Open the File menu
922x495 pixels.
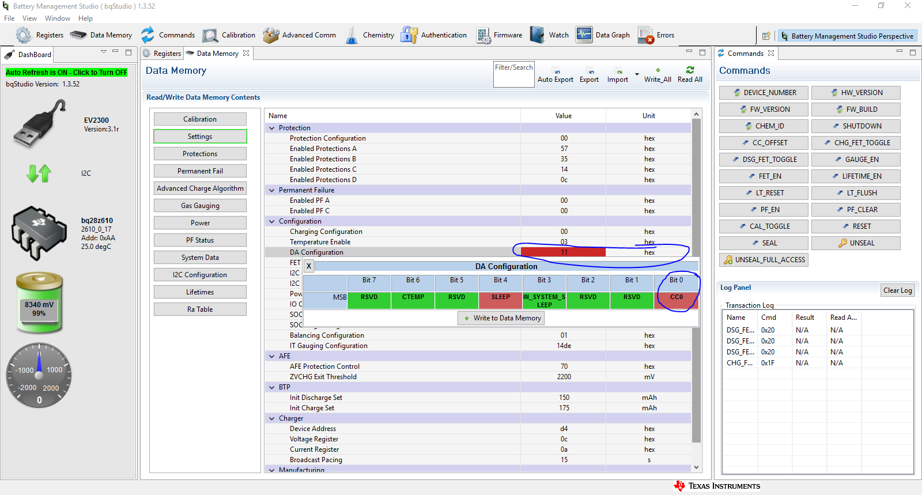click(x=9, y=18)
